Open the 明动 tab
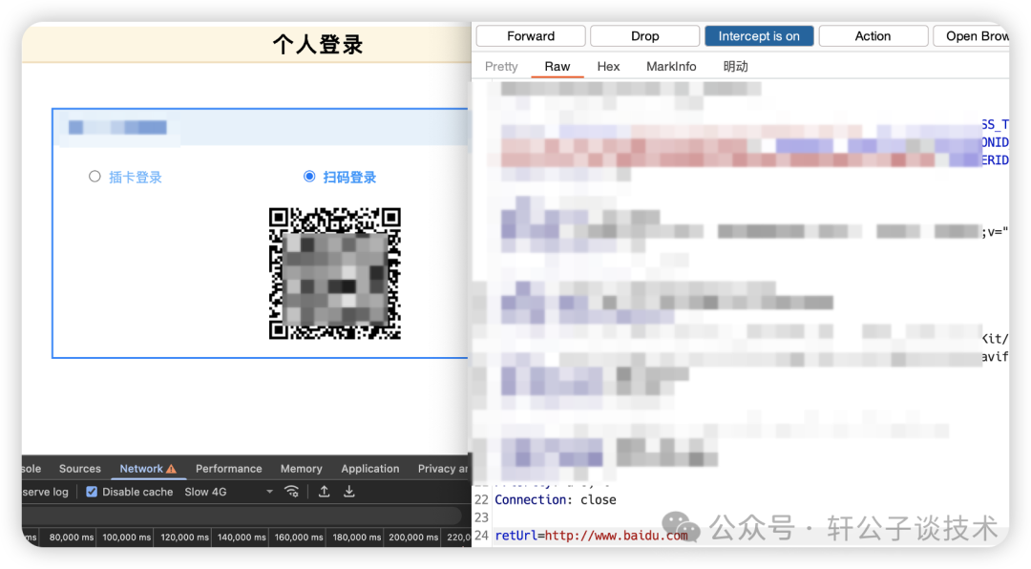This screenshot has width=1031, height=569. pyautogui.click(x=735, y=67)
